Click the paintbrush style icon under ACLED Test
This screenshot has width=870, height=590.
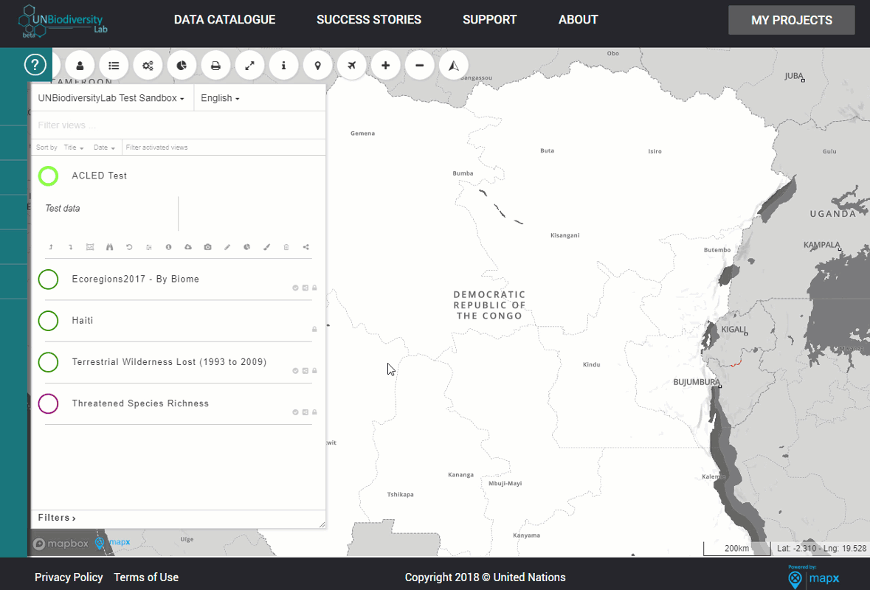(x=267, y=247)
